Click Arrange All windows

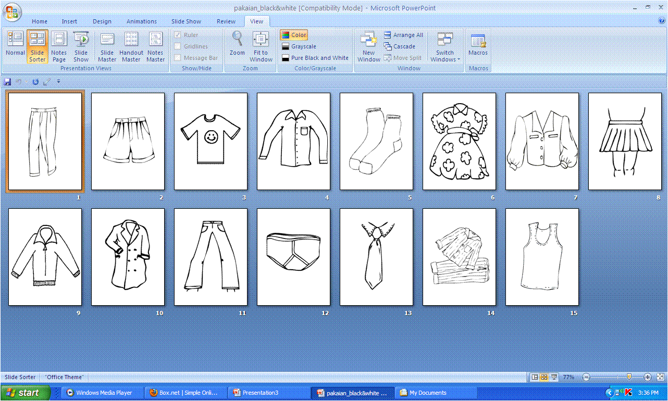pos(404,35)
